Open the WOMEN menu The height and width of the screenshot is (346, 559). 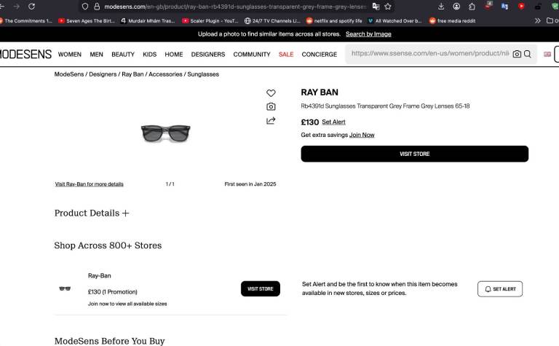[70, 55]
